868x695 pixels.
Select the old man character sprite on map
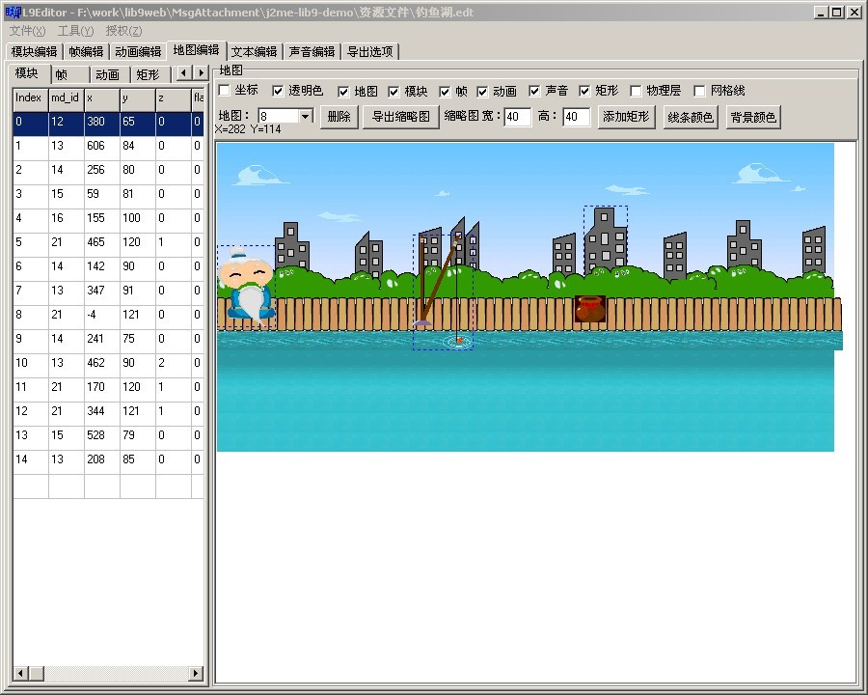tap(246, 285)
